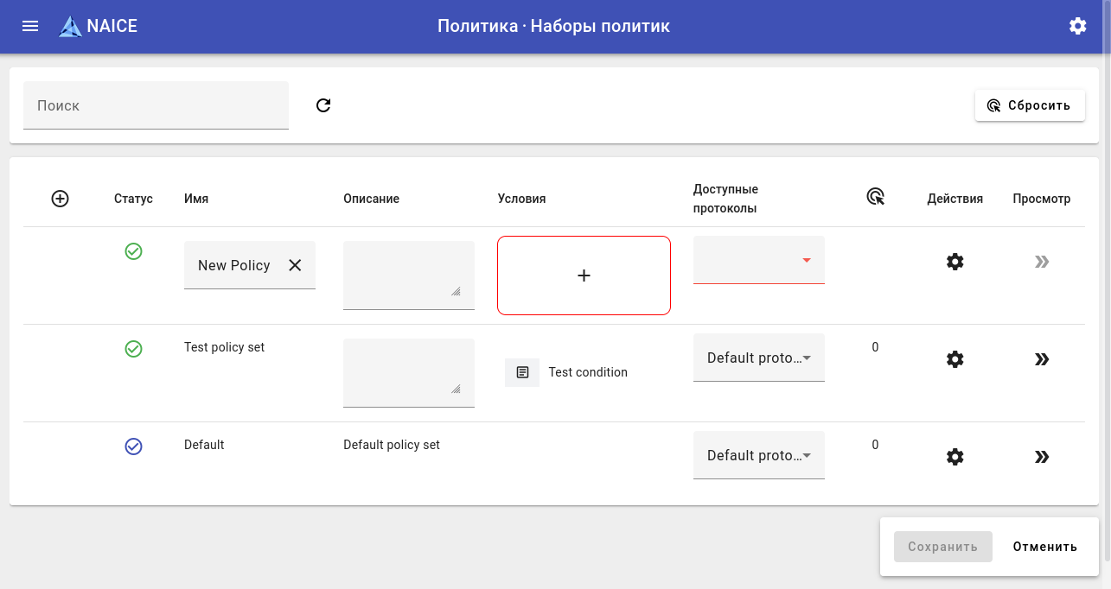Click the Описание column header
The width and height of the screenshot is (1111, 589).
[x=372, y=199]
